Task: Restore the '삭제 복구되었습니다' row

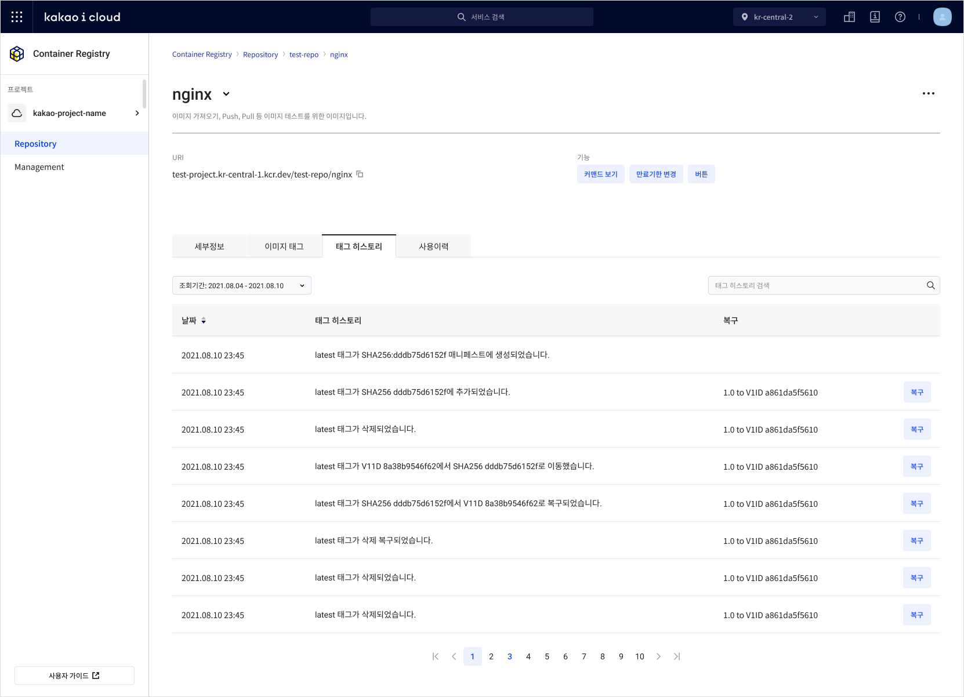Action: [x=917, y=540]
